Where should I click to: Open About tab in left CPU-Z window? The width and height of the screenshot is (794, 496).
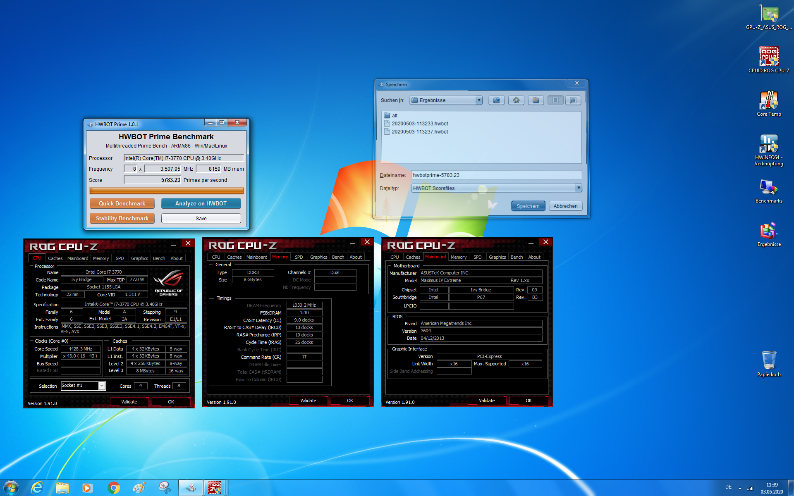click(x=177, y=258)
